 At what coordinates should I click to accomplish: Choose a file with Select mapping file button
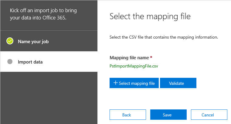[x=134, y=83]
